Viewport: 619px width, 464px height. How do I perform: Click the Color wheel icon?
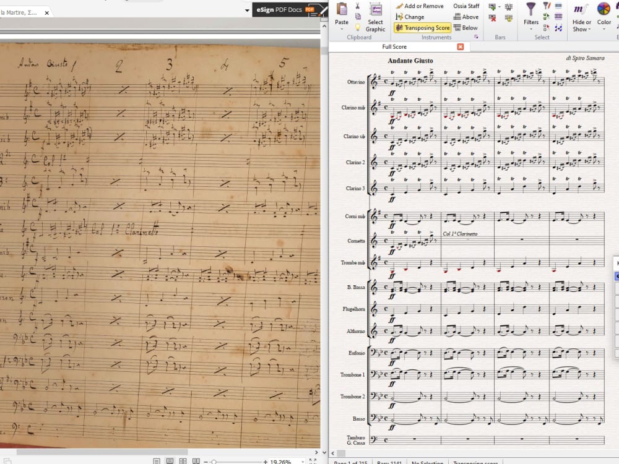[604, 9]
